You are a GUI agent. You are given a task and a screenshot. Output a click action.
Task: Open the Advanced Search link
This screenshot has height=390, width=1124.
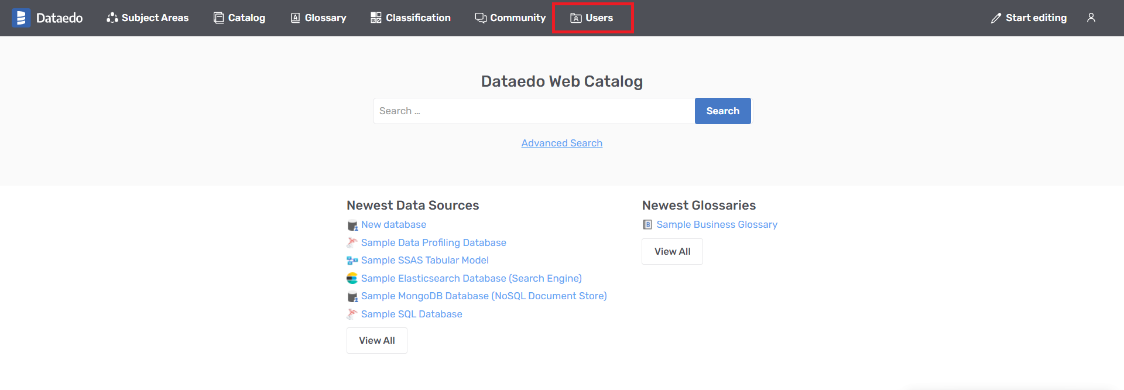coord(562,143)
